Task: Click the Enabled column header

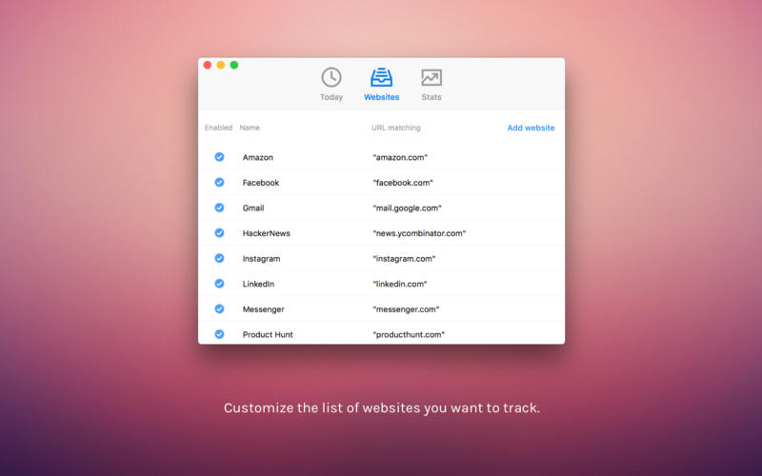Action: point(219,128)
